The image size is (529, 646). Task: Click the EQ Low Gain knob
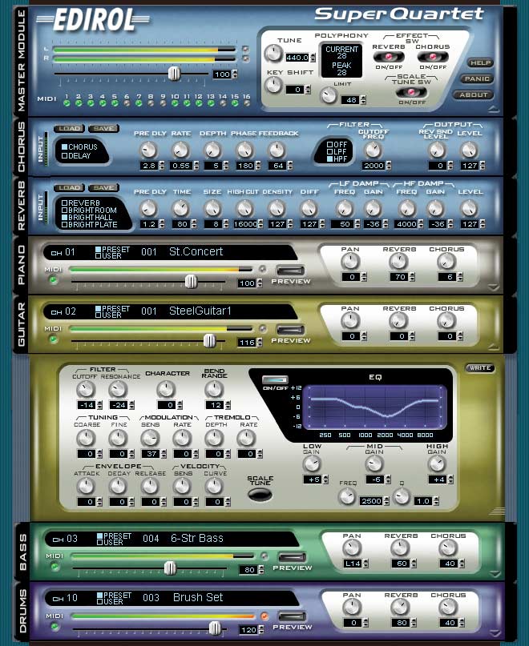(311, 464)
